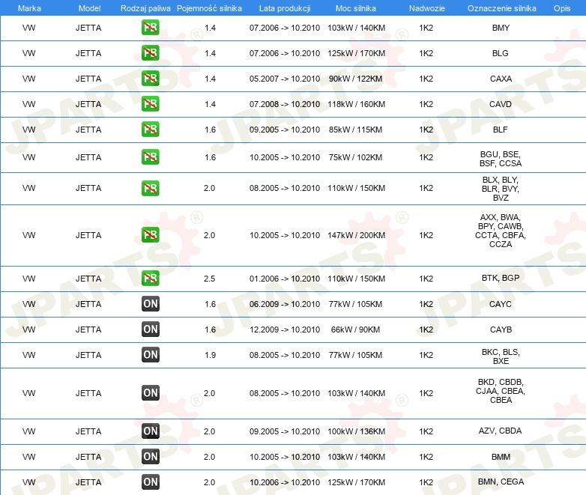Screen dimensions: 586x495
Task: Click engine capacity 2.5
Action: click(209, 279)
